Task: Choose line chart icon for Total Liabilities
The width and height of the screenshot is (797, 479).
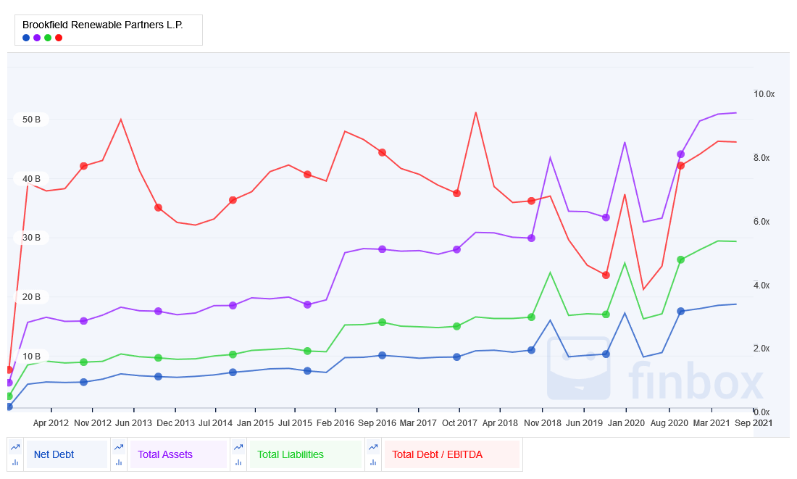Action: point(238,447)
